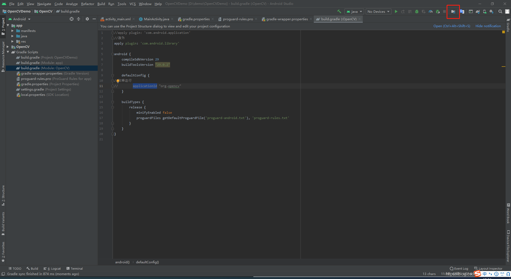Toggle the Build Variants tool window

click(3, 223)
